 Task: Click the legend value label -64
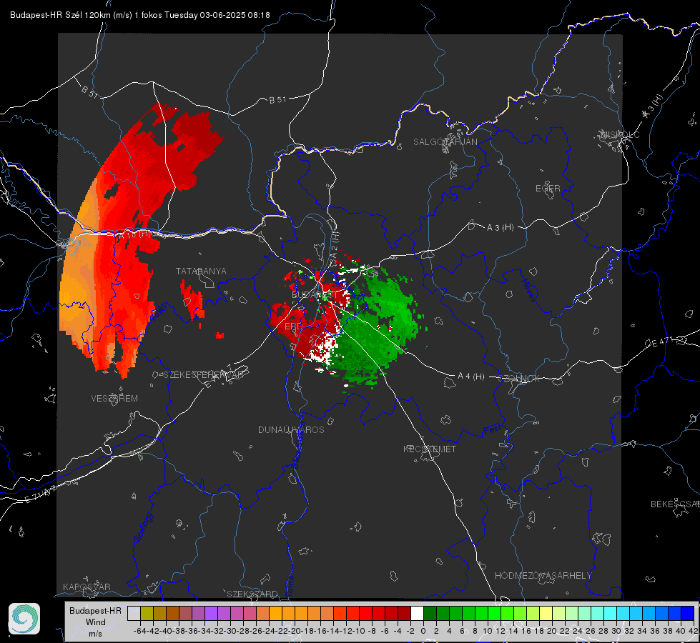click(141, 631)
